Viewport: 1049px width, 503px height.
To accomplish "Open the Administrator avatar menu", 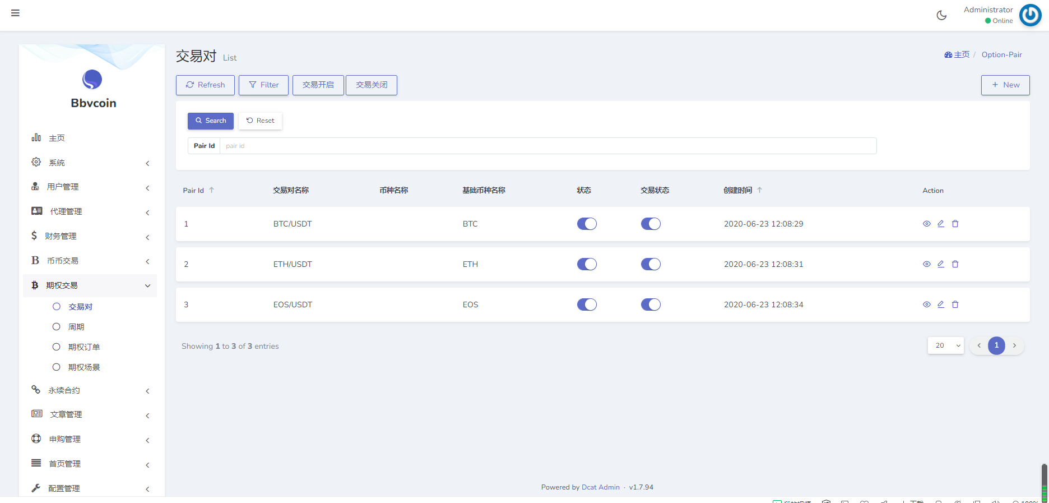I will coord(1030,15).
